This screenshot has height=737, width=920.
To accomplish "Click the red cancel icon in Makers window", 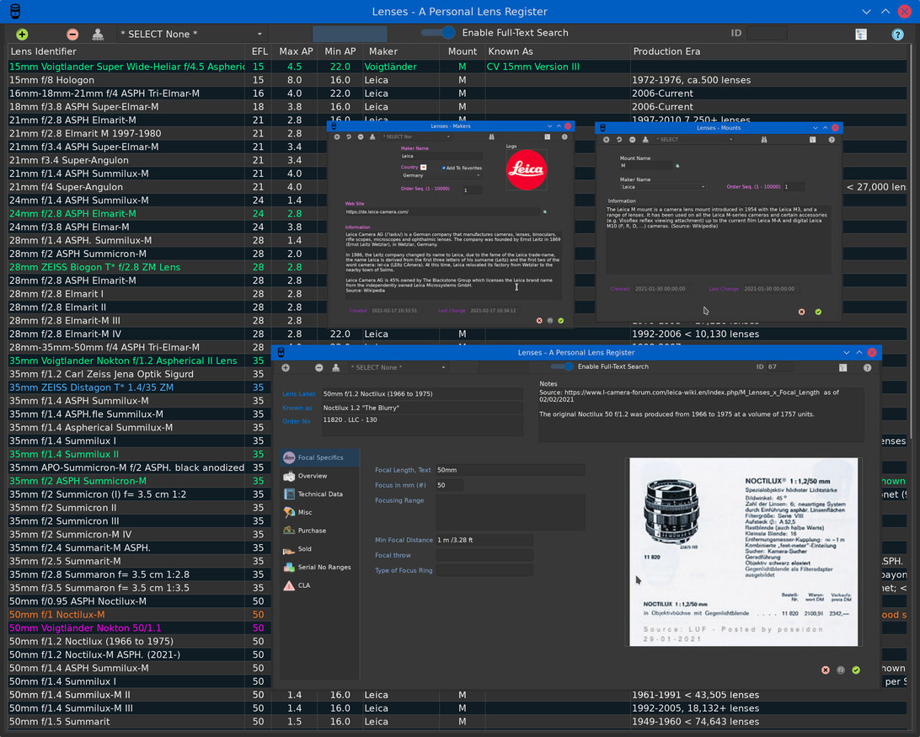I will point(539,321).
